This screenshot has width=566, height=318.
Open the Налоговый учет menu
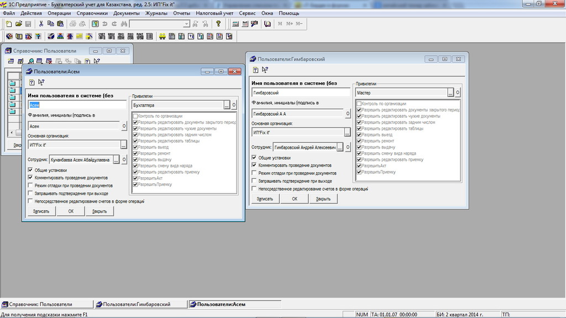214,13
